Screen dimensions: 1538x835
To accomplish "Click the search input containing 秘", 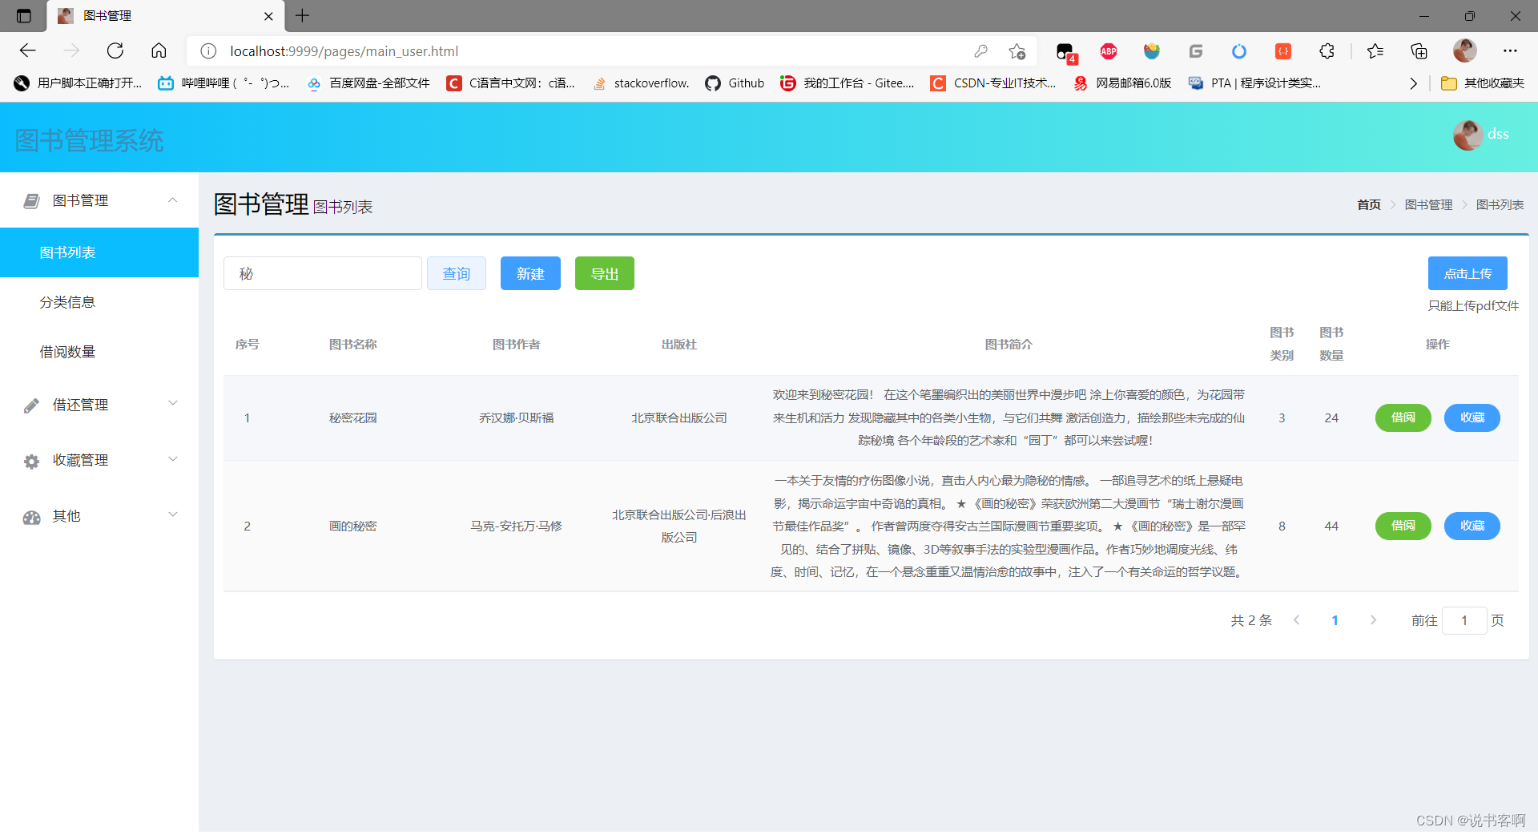I will pos(323,273).
